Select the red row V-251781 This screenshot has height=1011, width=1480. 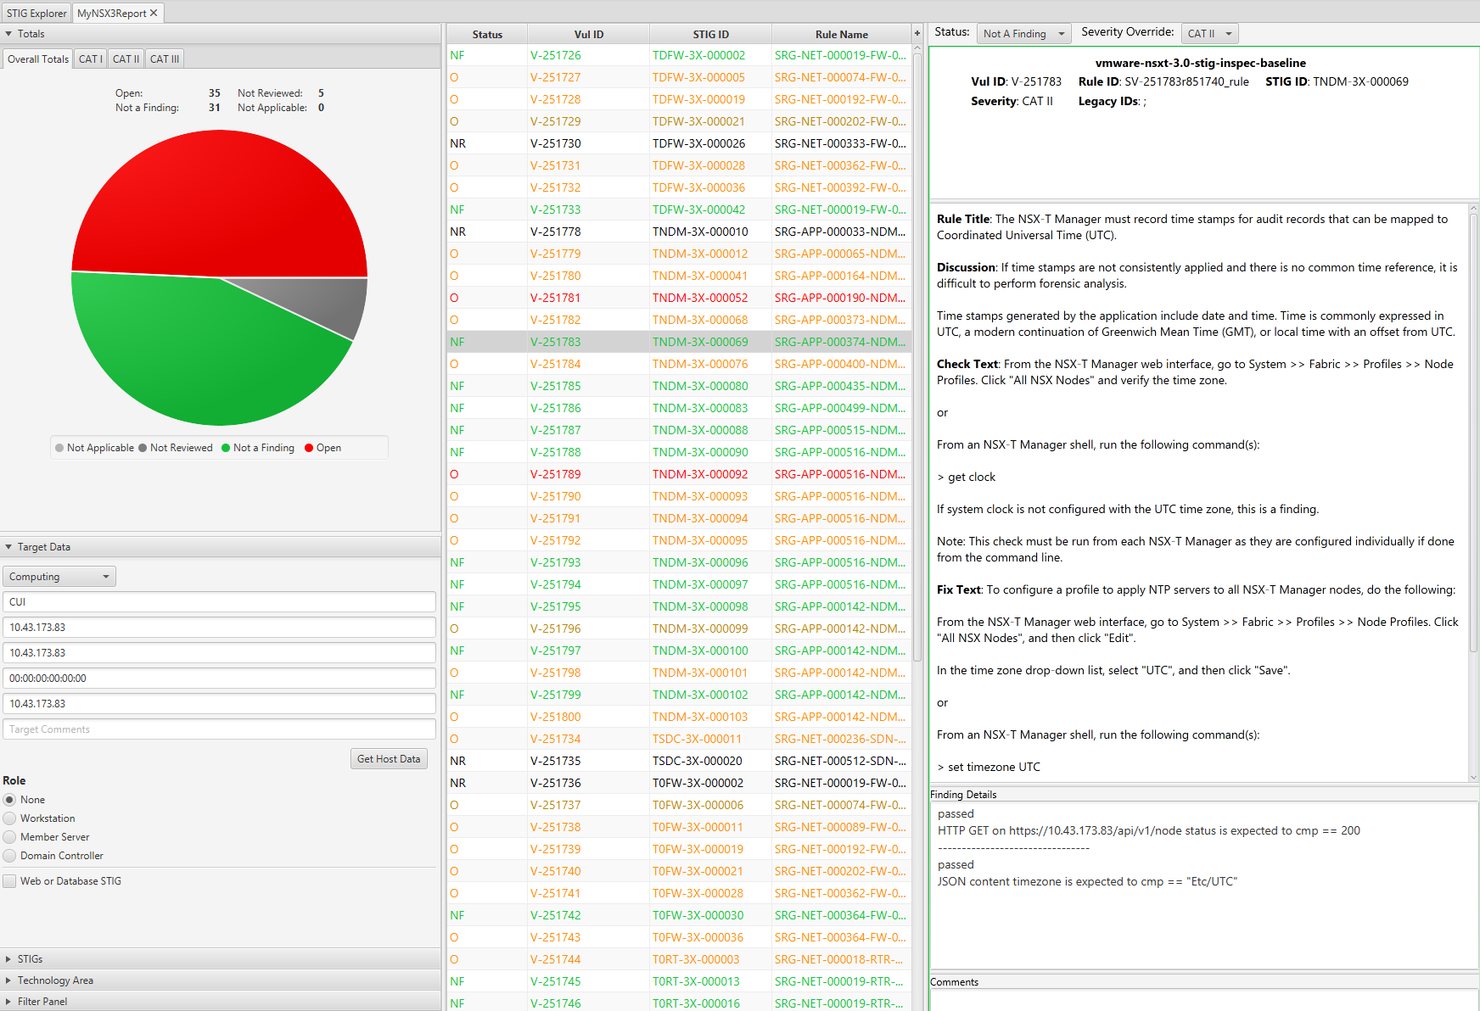pos(679,298)
